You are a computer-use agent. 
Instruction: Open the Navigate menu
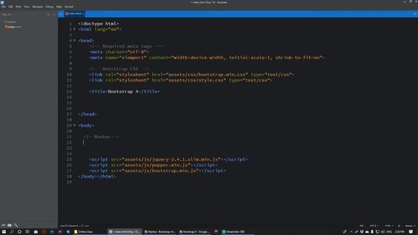point(37,7)
